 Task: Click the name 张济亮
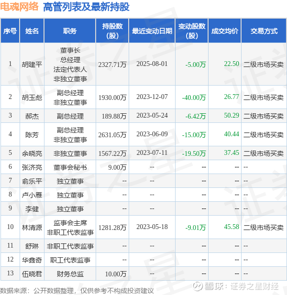pyautogui.click(x=32, y=167)
